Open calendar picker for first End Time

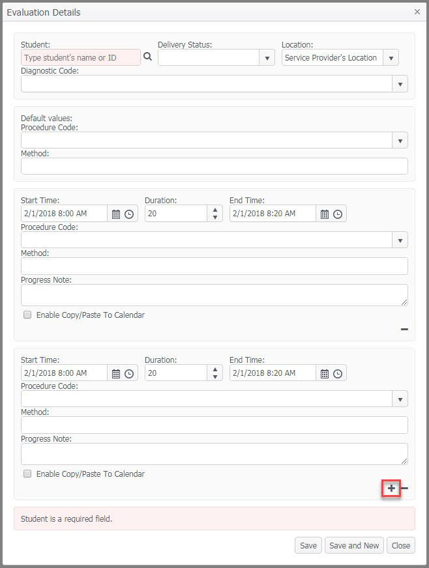coord(325,214)
